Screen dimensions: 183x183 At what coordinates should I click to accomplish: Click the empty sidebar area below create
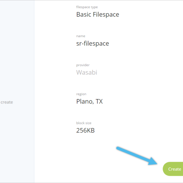17,144
